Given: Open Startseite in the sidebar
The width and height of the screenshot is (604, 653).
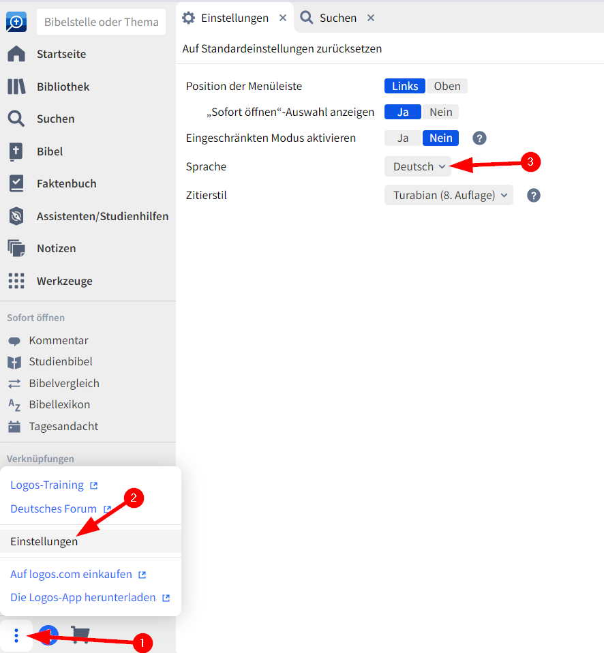Looking at the screenshot, I should coord(61,54).
